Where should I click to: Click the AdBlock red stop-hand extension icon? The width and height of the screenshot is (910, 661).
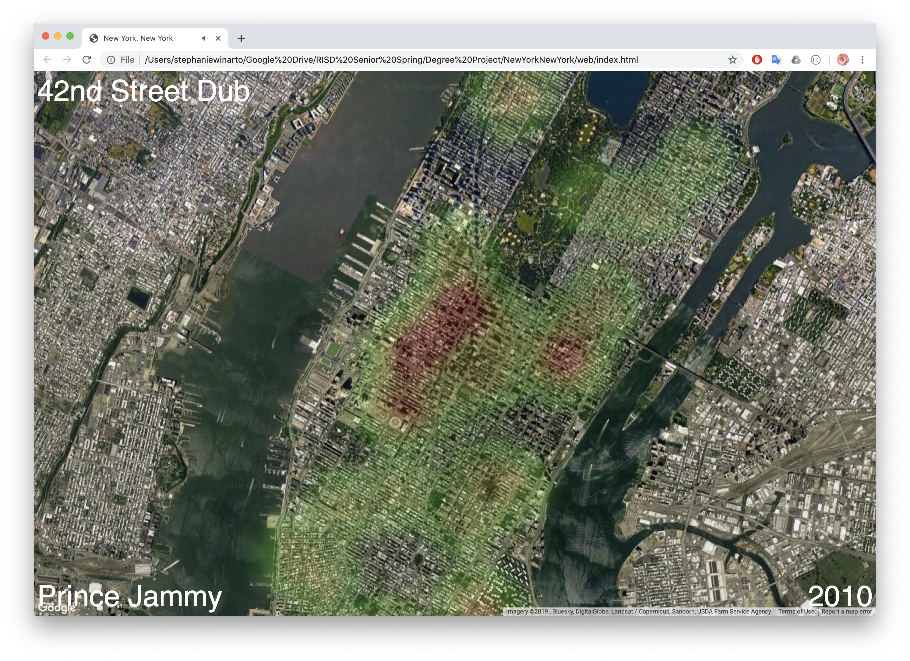click(757, 60)
